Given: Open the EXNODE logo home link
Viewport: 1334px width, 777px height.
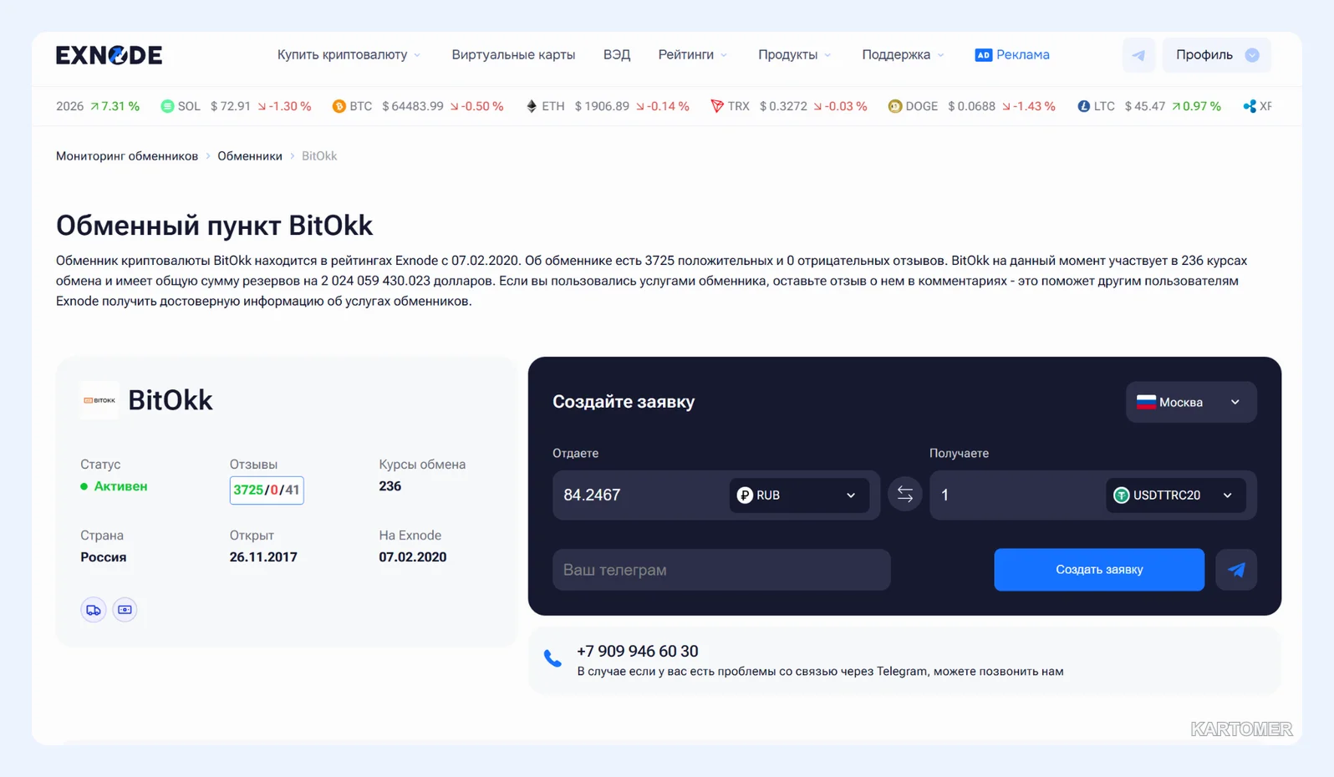Looking at the screenshot, I should click(109, 55).
